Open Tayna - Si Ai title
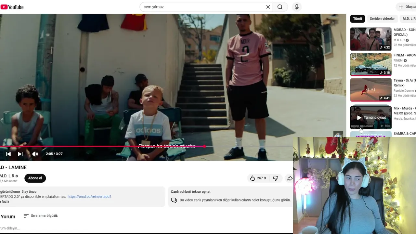The image size is (416, 234). coord(405,83)
